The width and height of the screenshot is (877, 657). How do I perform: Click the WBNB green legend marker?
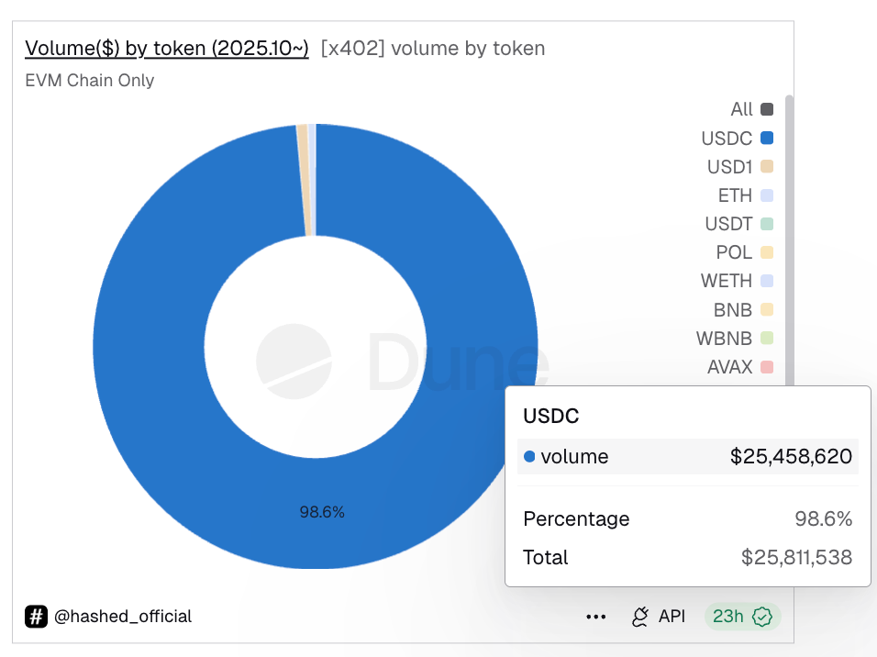(x=767, y=338)
